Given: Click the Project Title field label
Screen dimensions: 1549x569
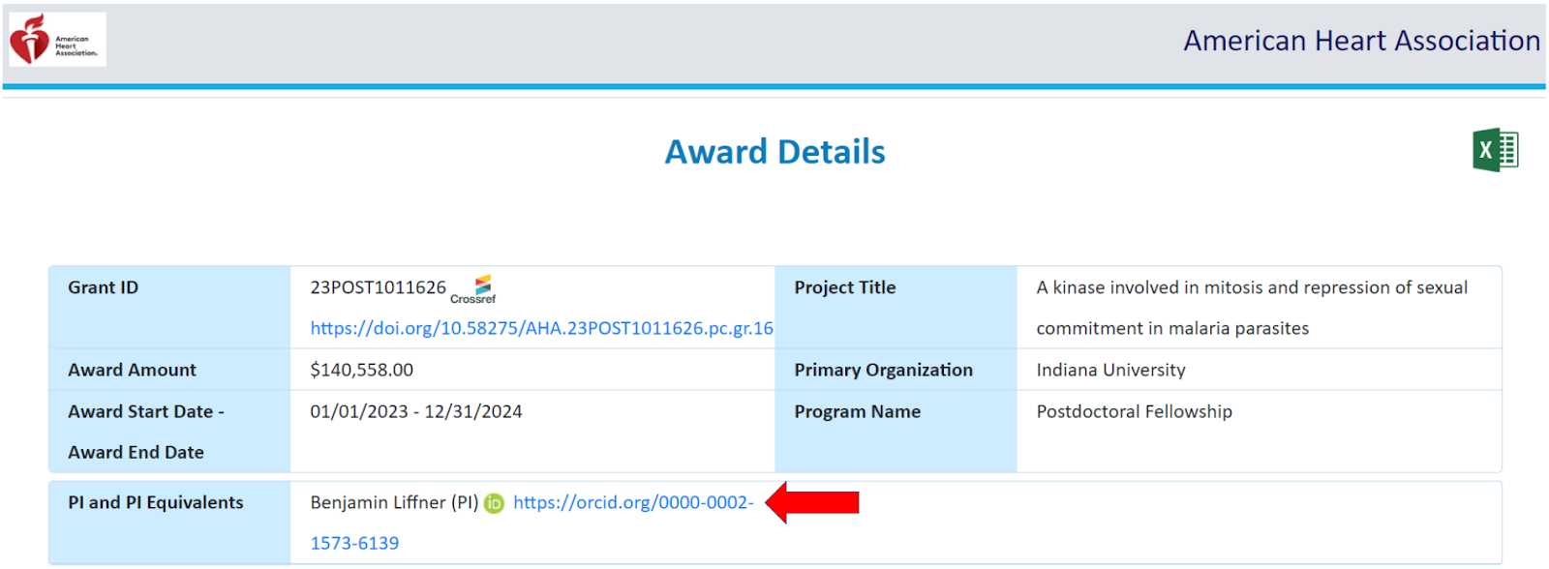Looking at the screenshot, I should coord(844,288).
